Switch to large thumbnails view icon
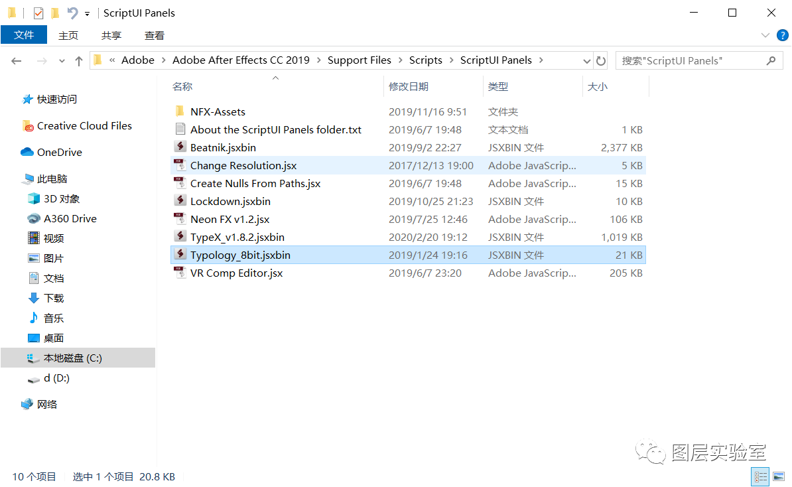This screenshot has height=487, width=792. tap(778, 476)
